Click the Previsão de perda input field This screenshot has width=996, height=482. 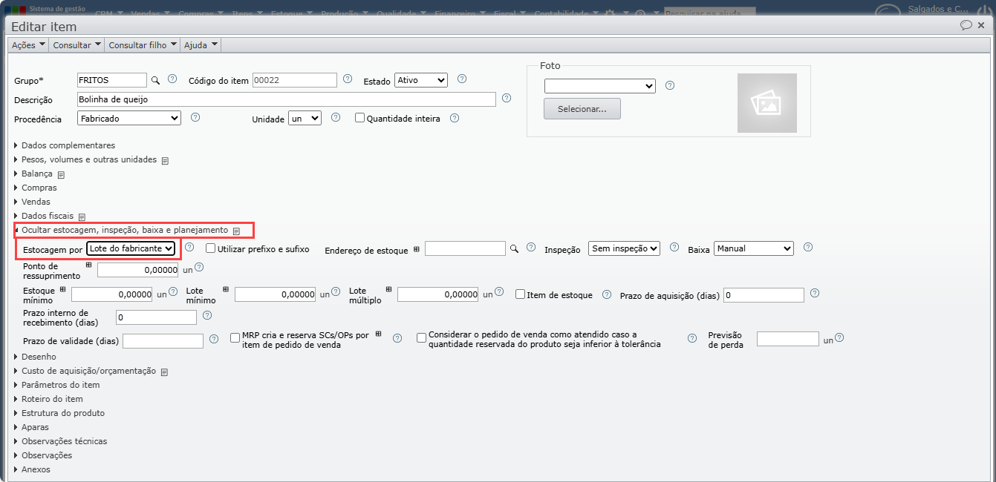[788, 339]
